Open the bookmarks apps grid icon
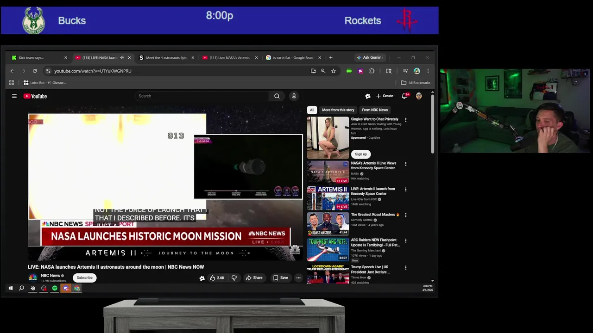Screen dimensions: 593x333 (x=12, y=83)
